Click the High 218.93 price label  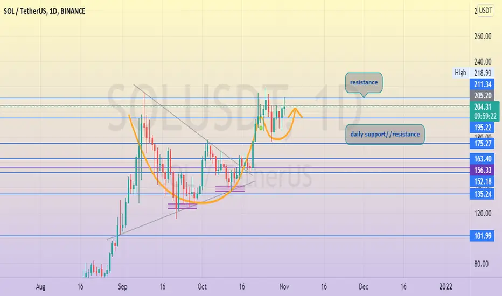(483, 73)
